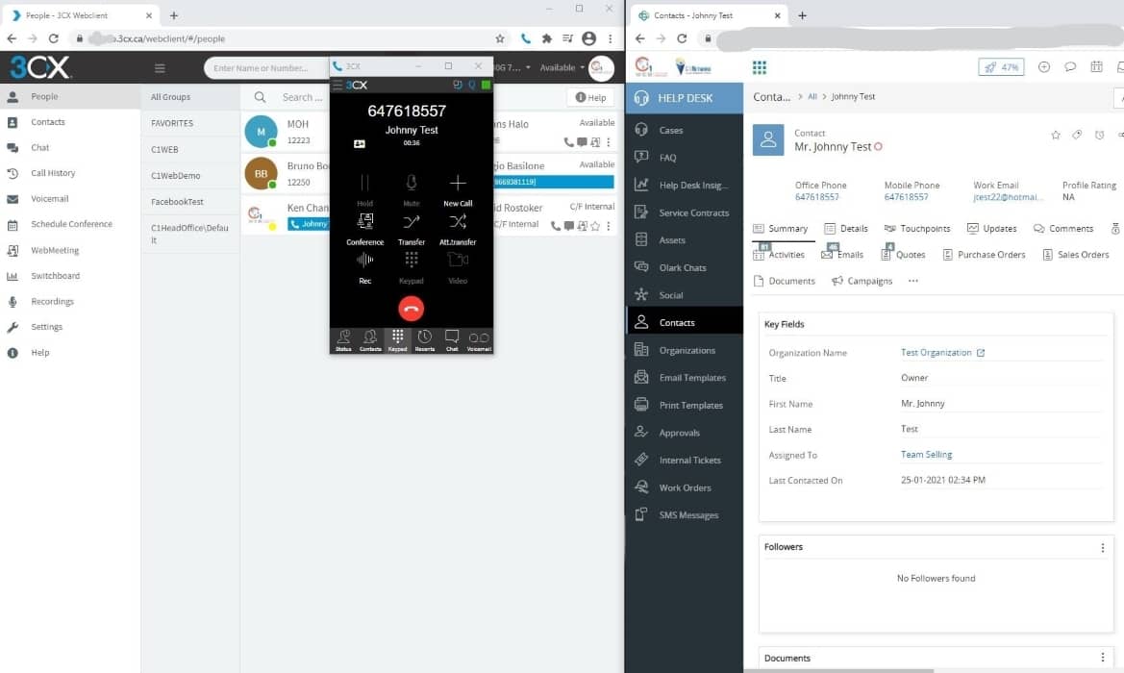The width and height of the screenshot is (1124, 673).
Task: Switch to the Details tab of the contact
Action: pos(846,229)
